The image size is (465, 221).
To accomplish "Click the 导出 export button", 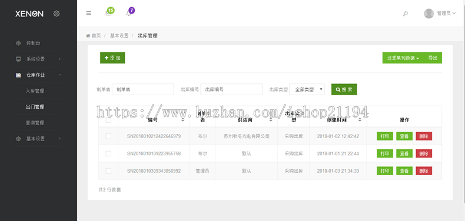I will [433, 58].
